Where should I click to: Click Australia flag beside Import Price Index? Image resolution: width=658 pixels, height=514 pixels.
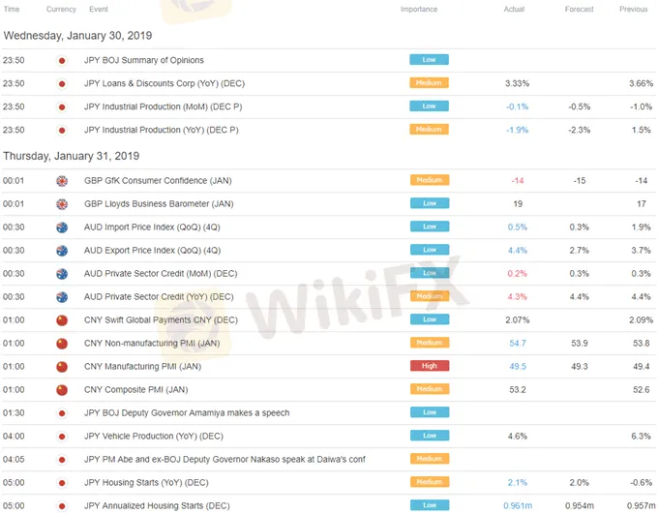(x=62, y=227)
